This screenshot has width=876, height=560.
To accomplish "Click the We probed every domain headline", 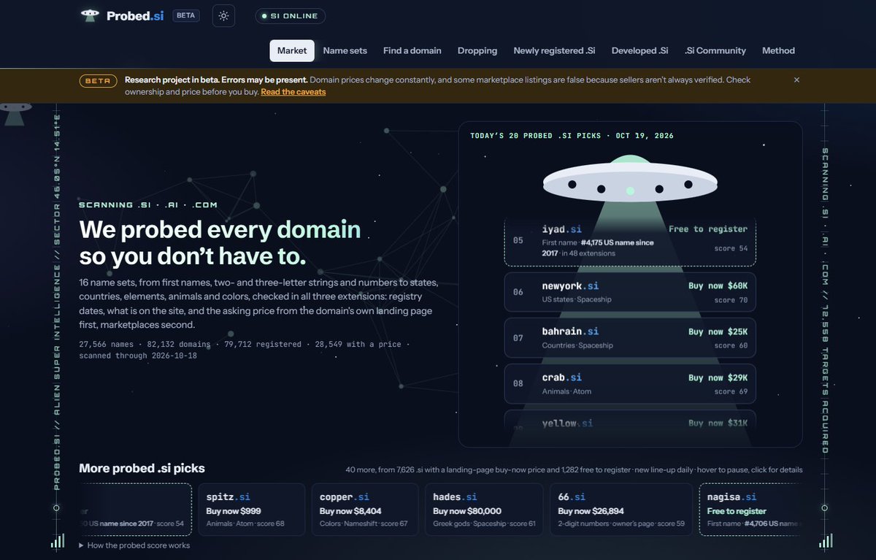I will pos(220,243).
